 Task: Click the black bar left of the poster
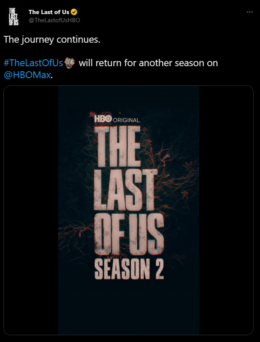31,213
